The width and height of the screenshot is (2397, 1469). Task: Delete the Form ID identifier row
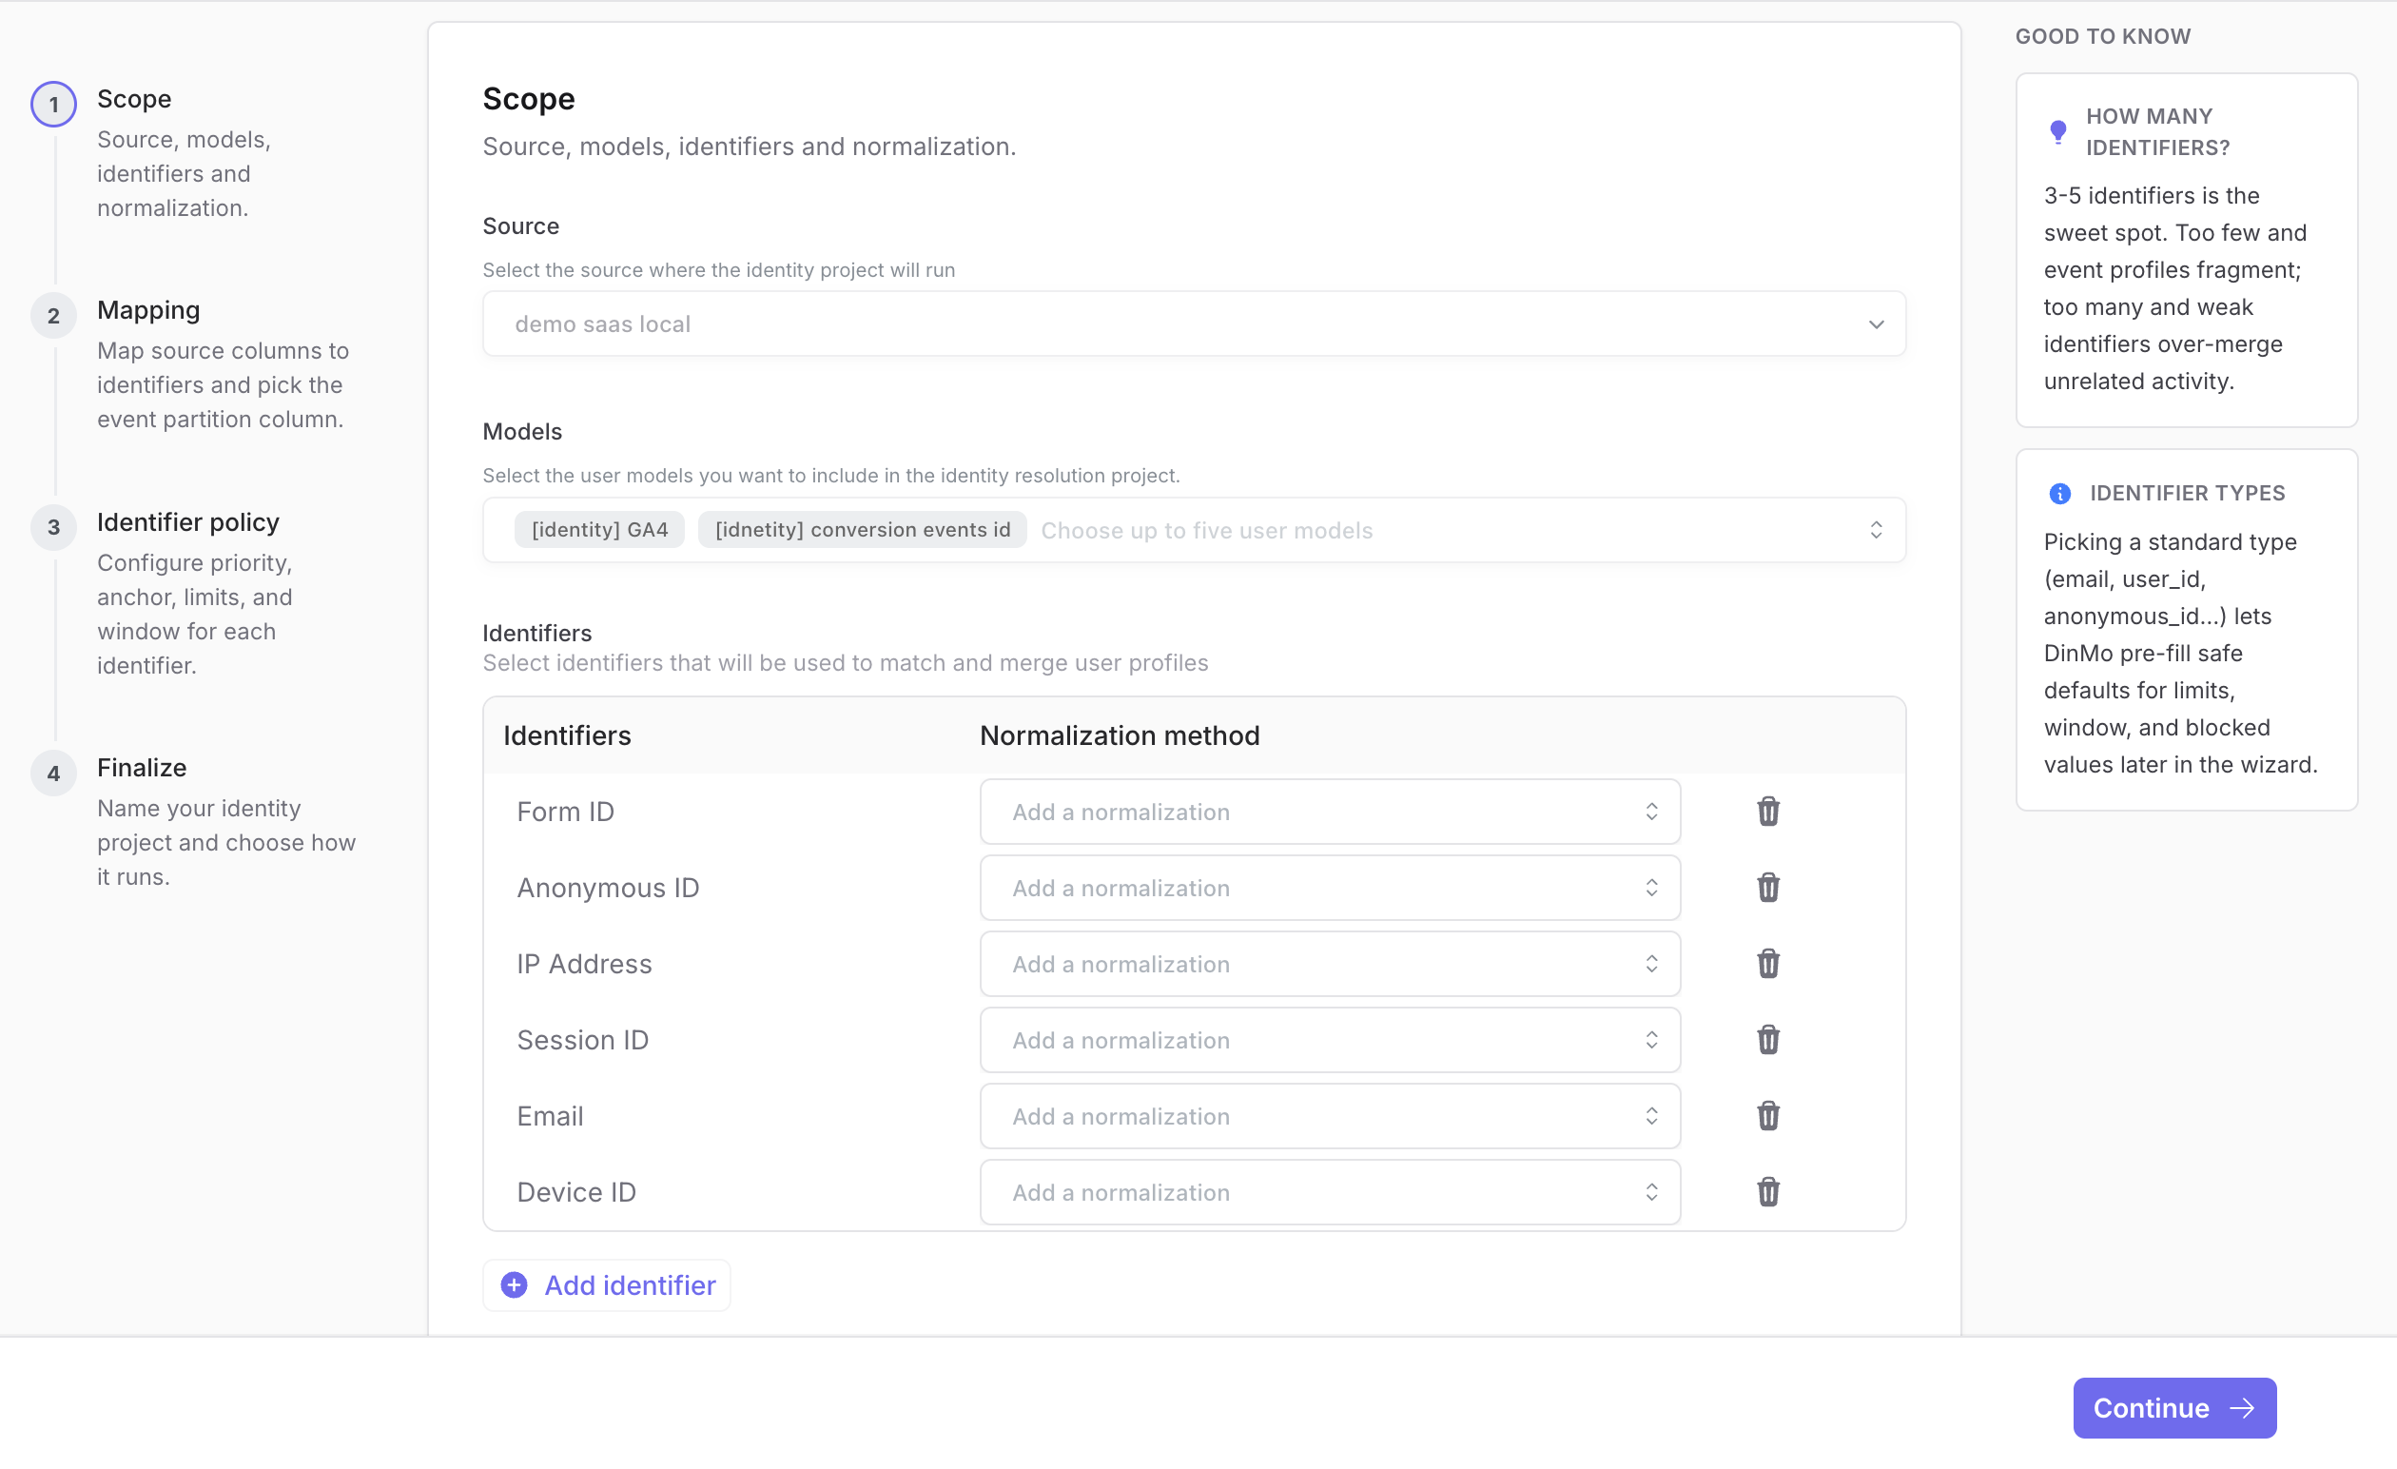pos(1767,812)
